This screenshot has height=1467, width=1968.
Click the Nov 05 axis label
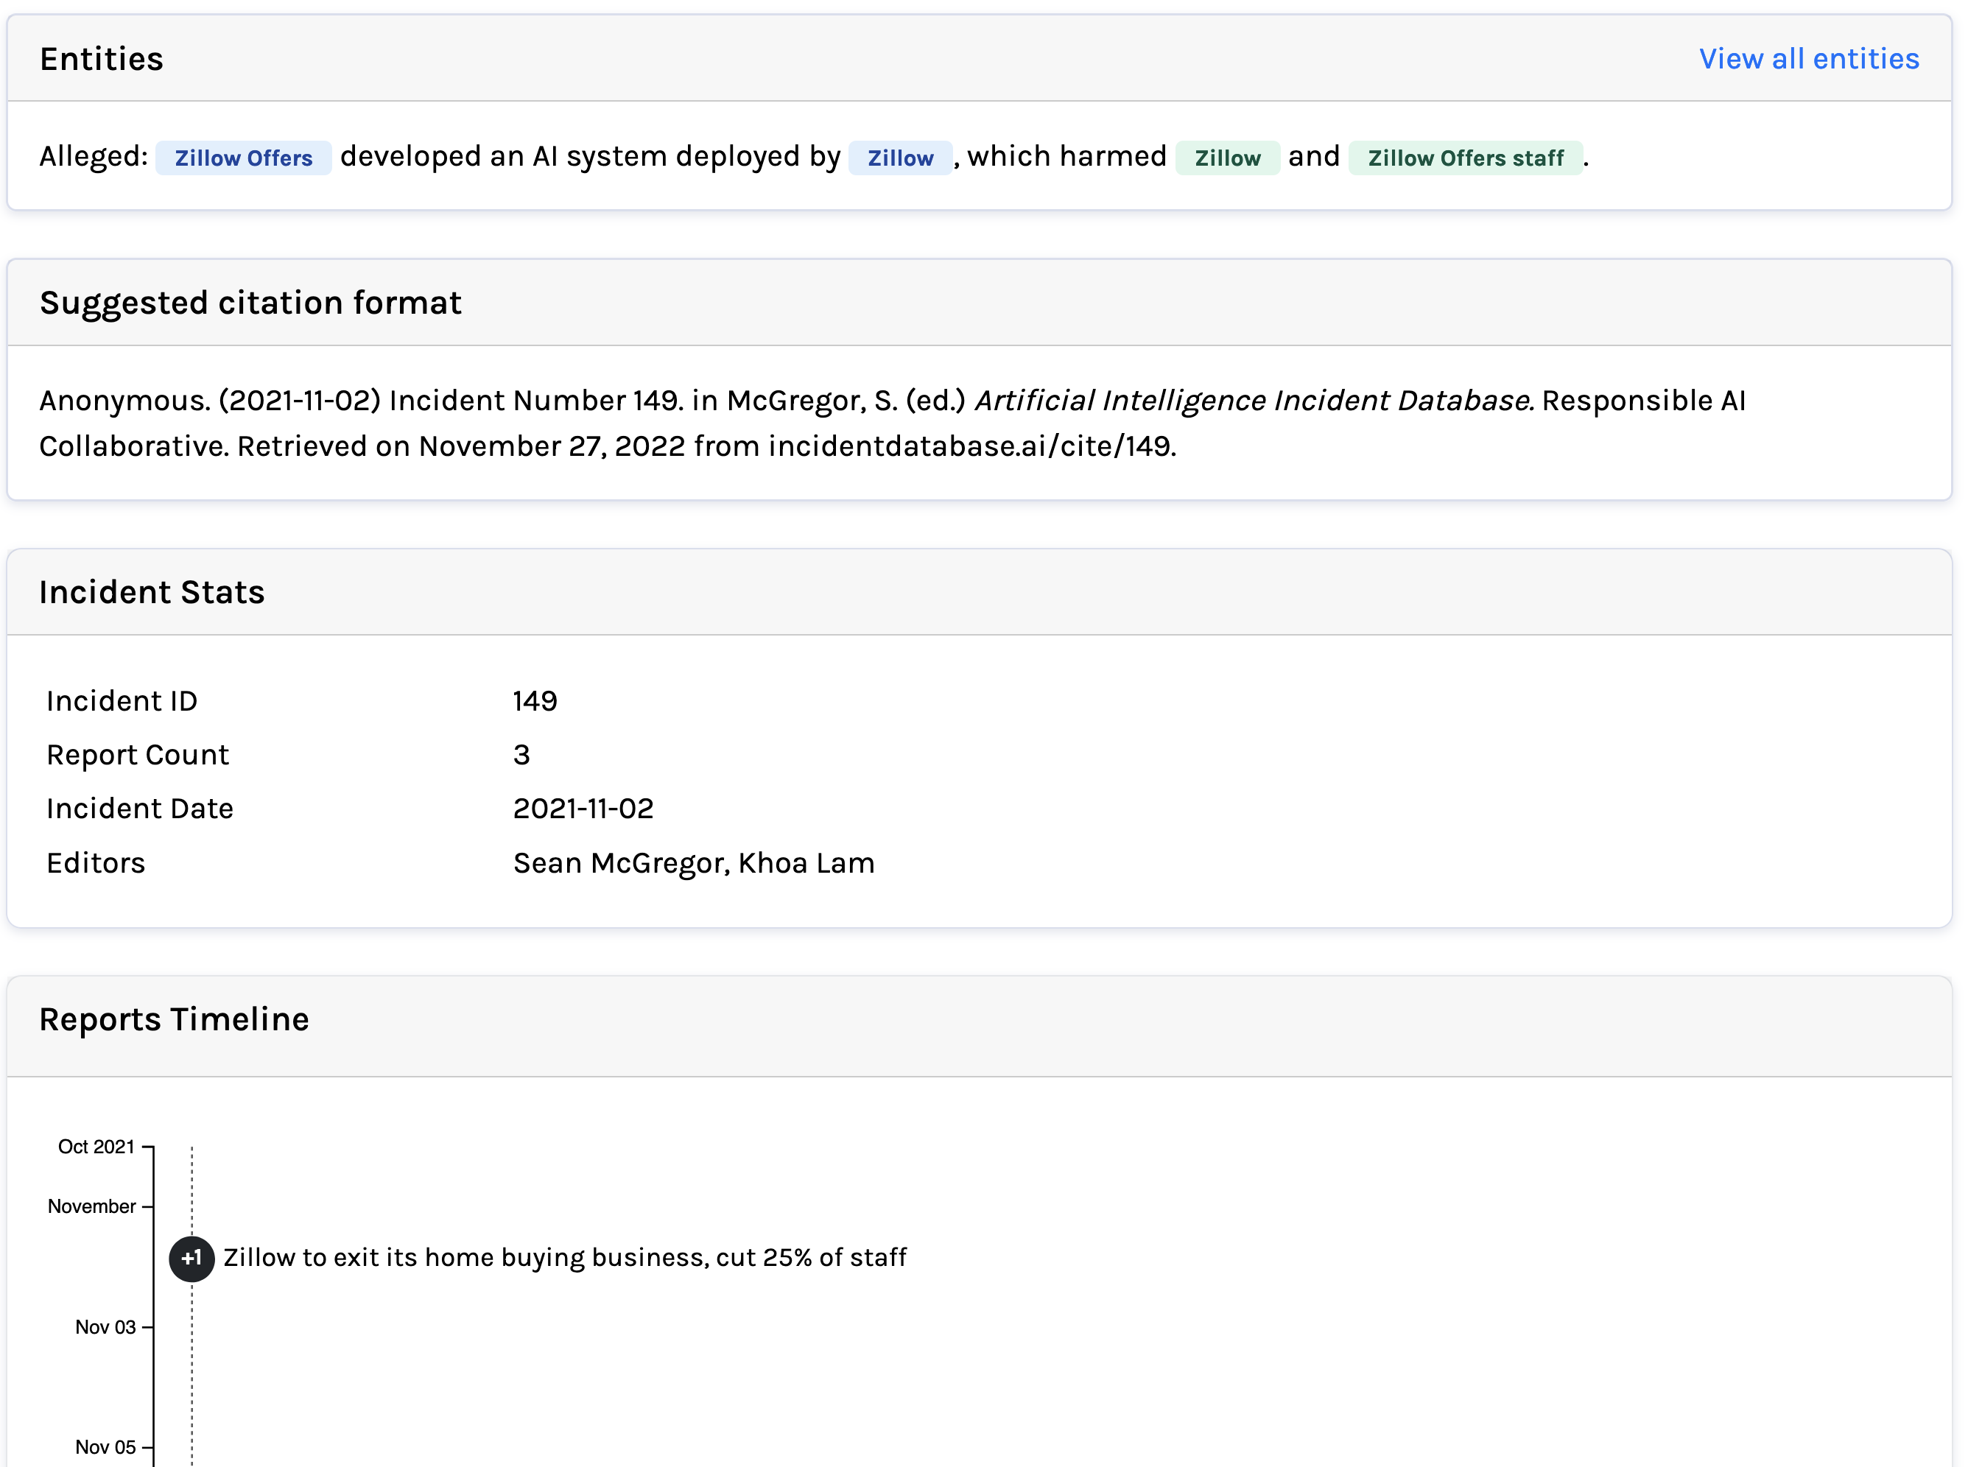tap(105, 1446)
